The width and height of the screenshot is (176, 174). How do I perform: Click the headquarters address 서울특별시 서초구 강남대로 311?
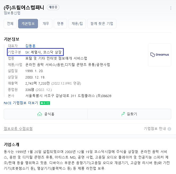point(51,96)
